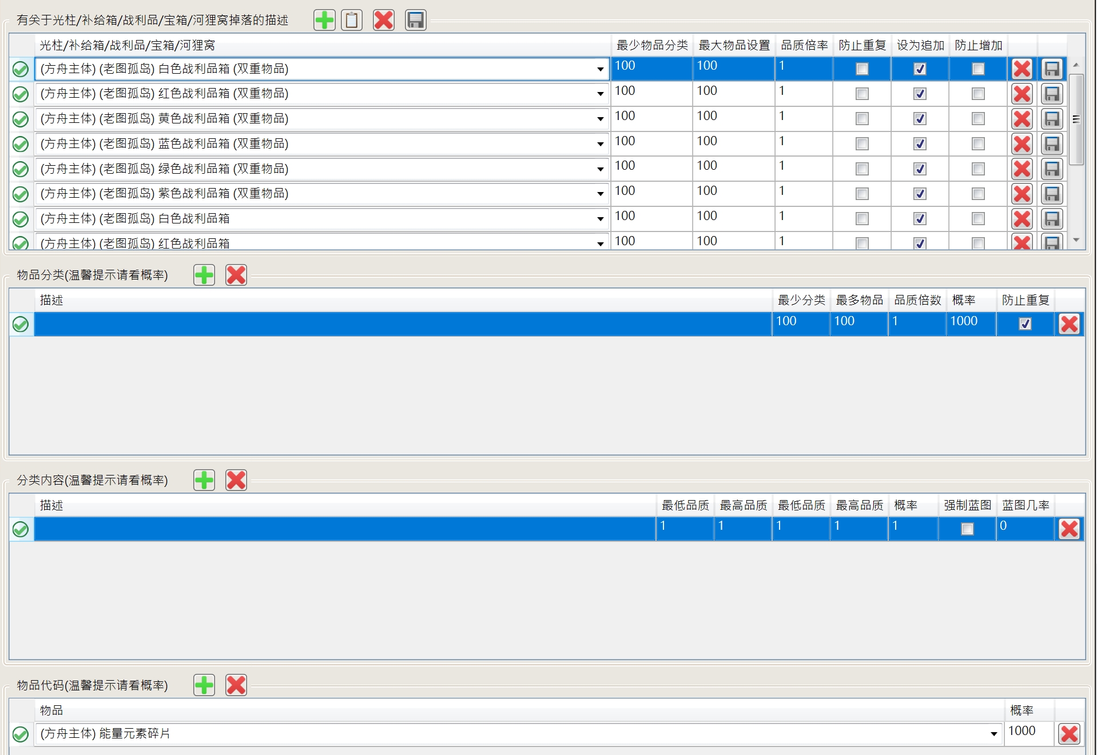Add a new 物品代码 entry with green plus
The height and width of the screenshot is (755, 1097).
coord(204,685)
